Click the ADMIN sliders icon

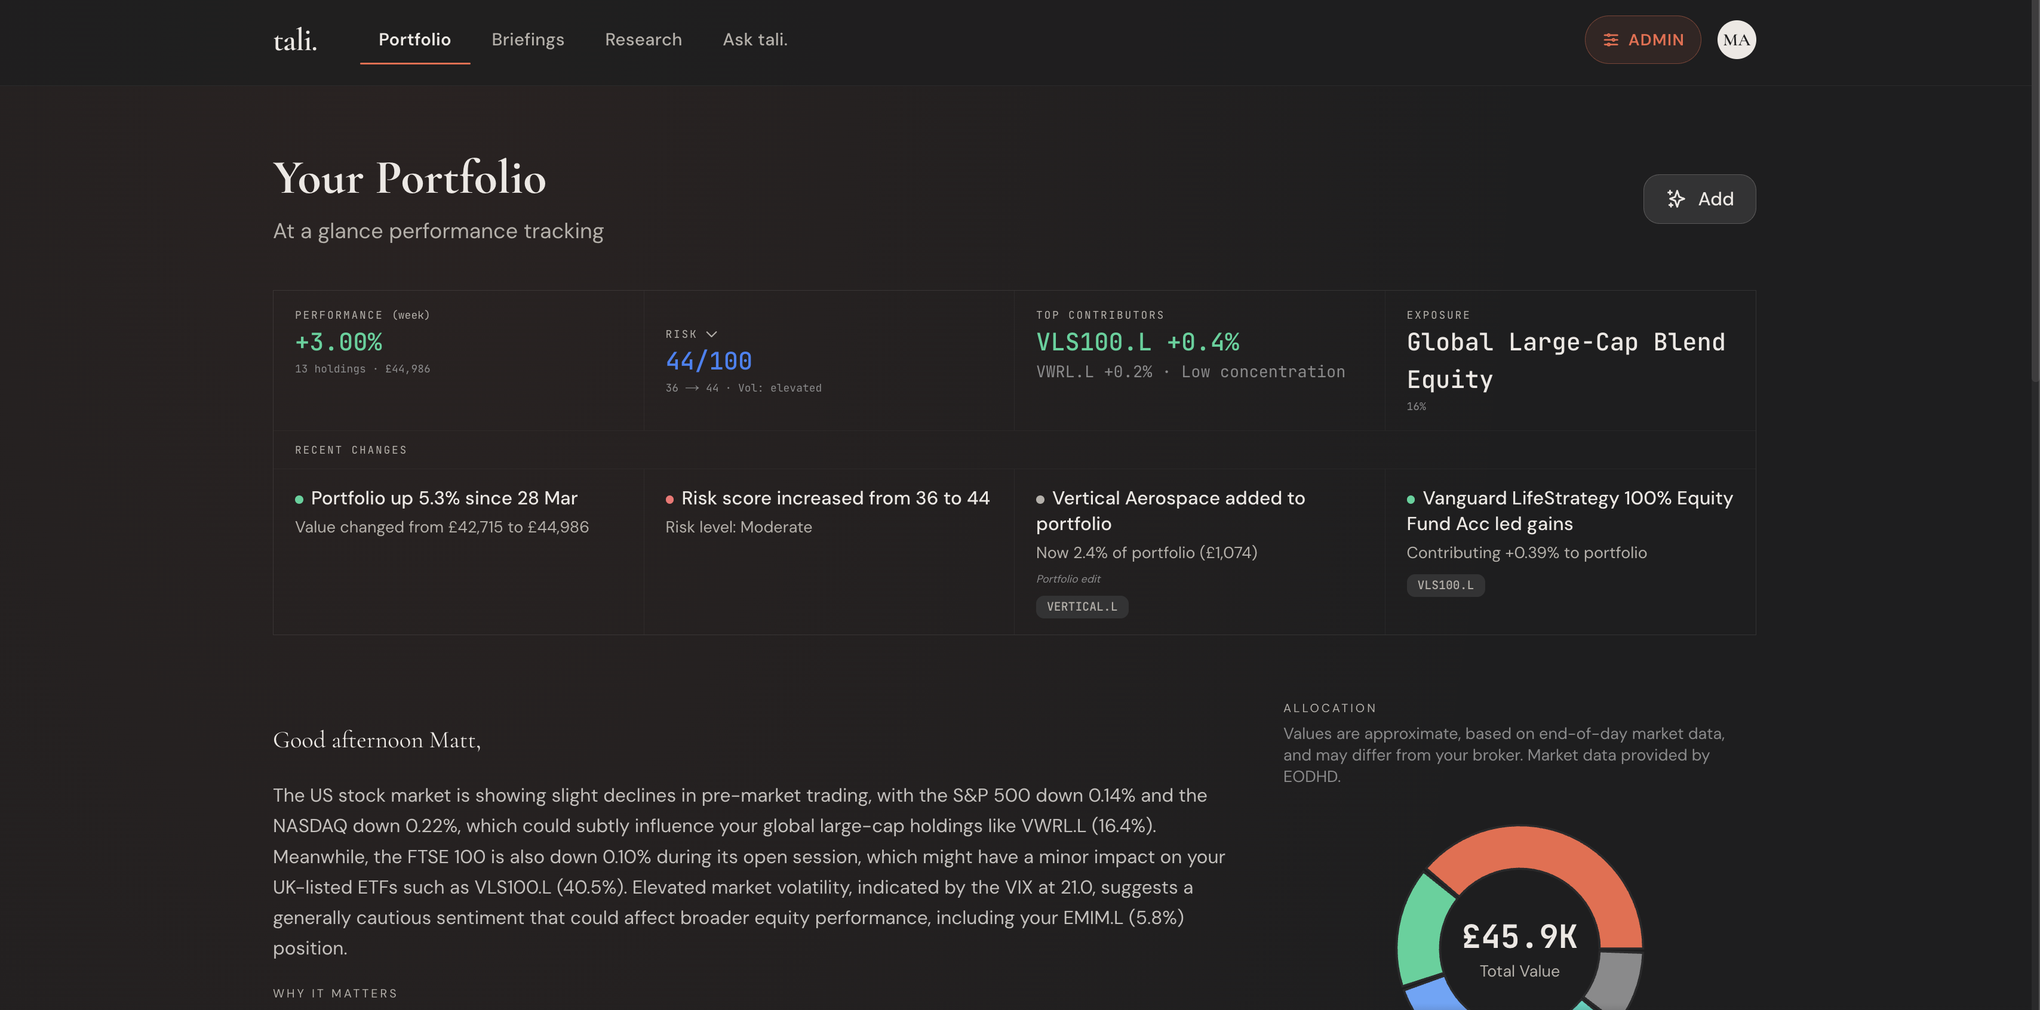1612,39
